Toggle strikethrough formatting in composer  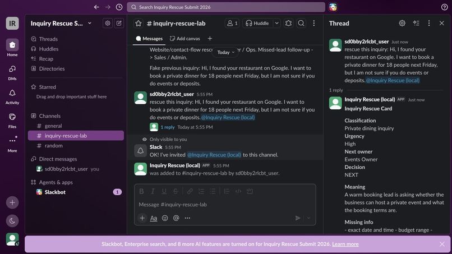(176, 191)
